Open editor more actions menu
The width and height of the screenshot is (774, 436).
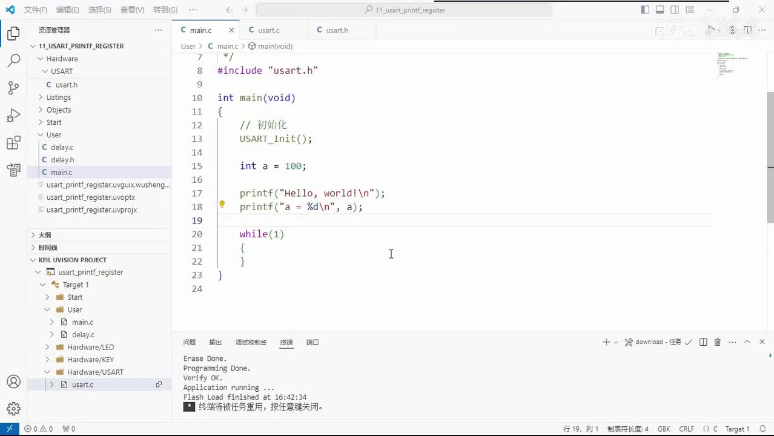pyautogui.click(x=762, y=30)
